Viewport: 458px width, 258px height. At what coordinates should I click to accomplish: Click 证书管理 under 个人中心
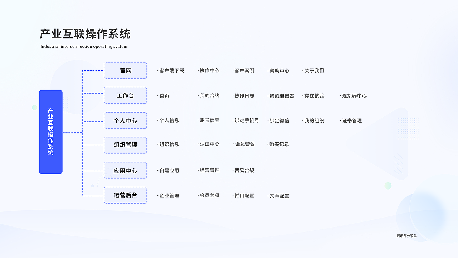coord(352,120)
